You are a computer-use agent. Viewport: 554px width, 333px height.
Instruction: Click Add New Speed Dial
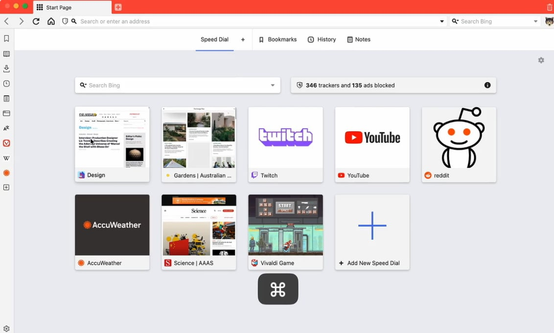click(372, 232)
